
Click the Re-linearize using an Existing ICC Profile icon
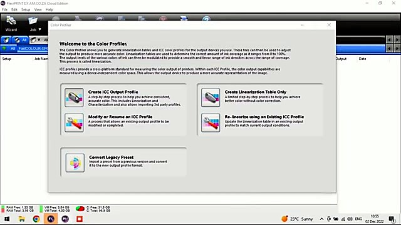click(x=211, y=122)
